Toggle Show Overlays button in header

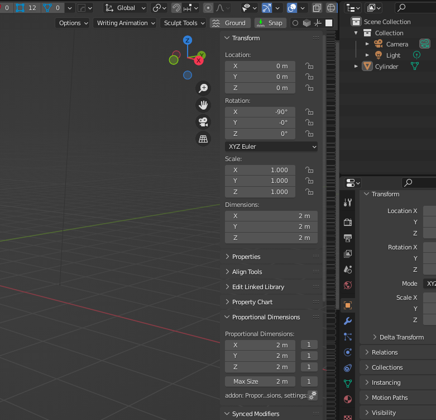click(292, 8)
